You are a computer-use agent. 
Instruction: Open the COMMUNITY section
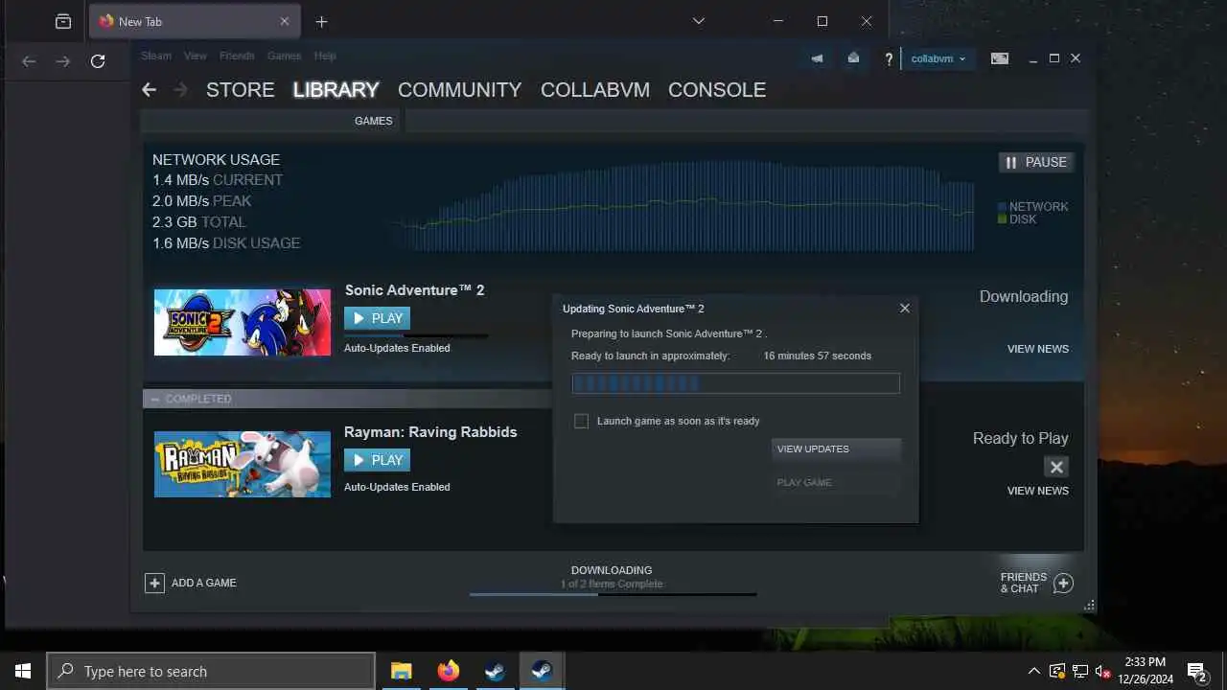459,89
